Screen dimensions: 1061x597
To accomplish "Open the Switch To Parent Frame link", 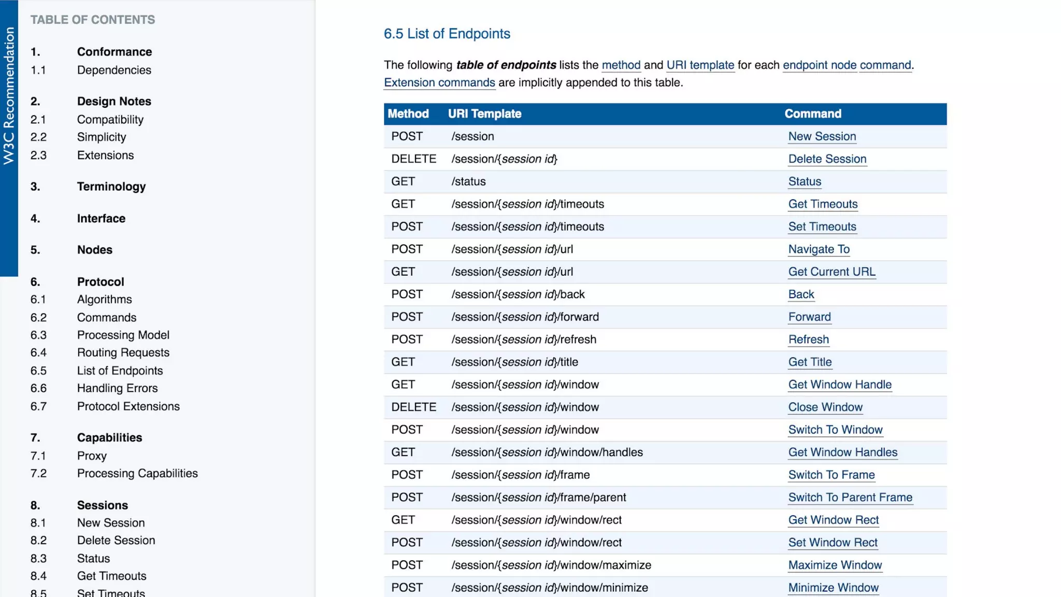I will [850, 497].
